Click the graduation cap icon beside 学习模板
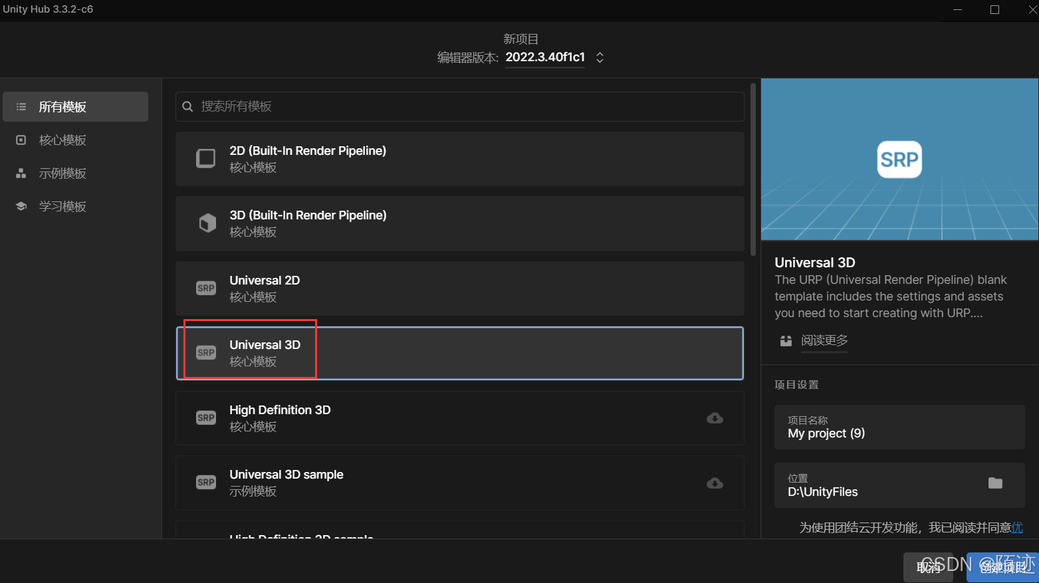 [x=21, y=206]
